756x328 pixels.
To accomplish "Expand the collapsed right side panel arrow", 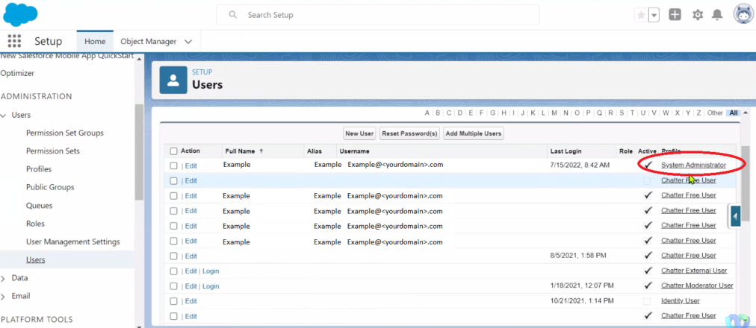I will (x=735, y=216).
